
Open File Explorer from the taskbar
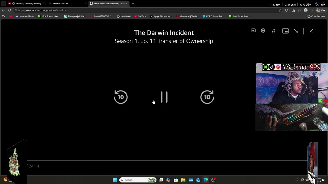click(183, 180)
